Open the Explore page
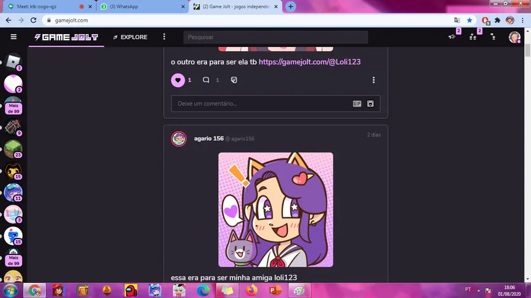Screen dimensions: 531x298 [130, 37]
